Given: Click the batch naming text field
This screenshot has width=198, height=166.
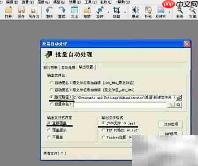Looking at the screenshot, I should [120, 105].
